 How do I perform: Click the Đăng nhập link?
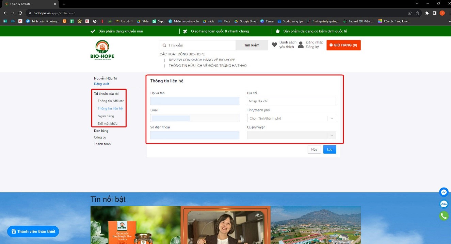coord(314,42)
